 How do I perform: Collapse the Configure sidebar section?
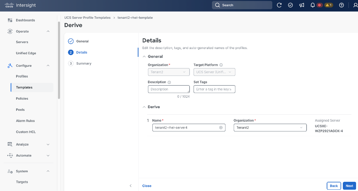point(48,65)
